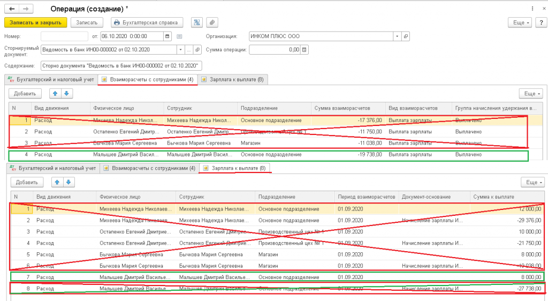
Task: Add a row with lower Добавить button
Action: [x=27, y=182]
